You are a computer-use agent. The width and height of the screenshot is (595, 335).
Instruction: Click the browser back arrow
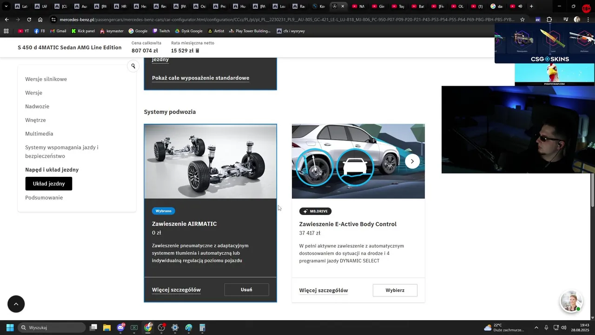pyautogui.click(x=7, y=20)
